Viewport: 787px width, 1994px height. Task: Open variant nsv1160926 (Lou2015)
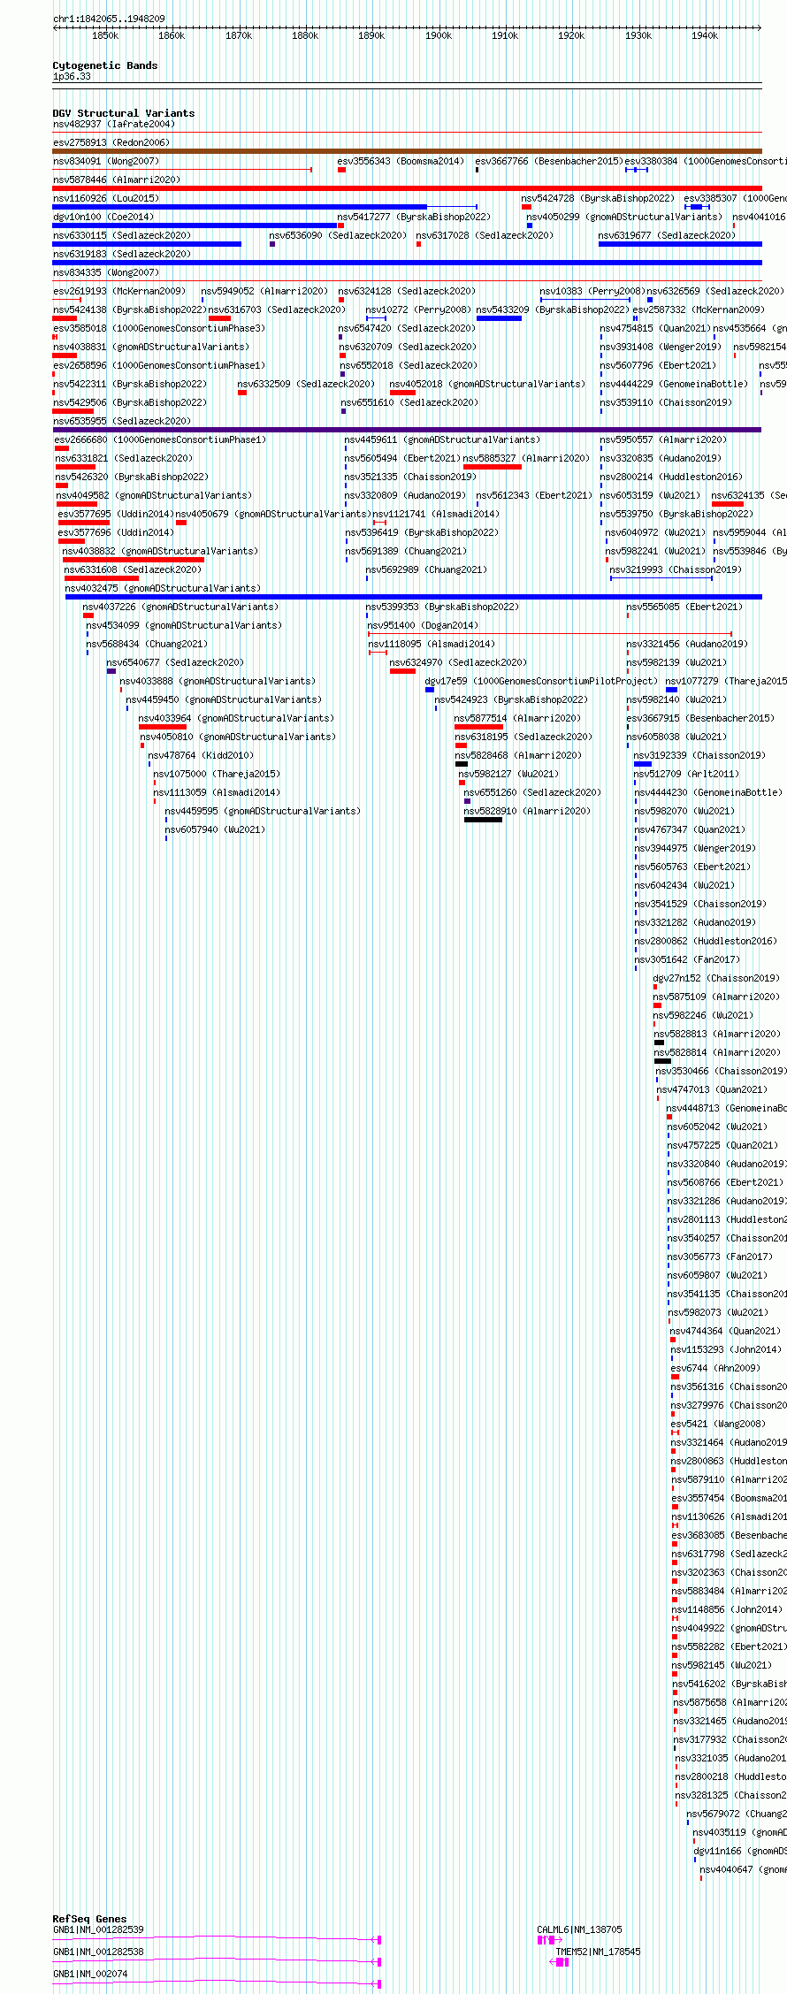[106, 199]
